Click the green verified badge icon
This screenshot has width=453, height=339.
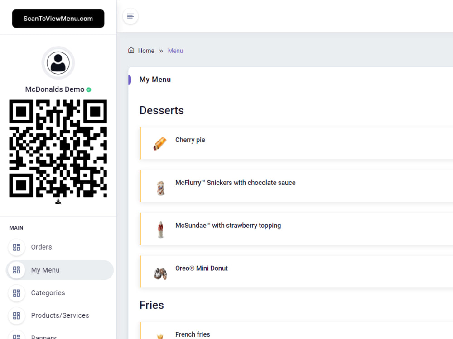[89, 89]
